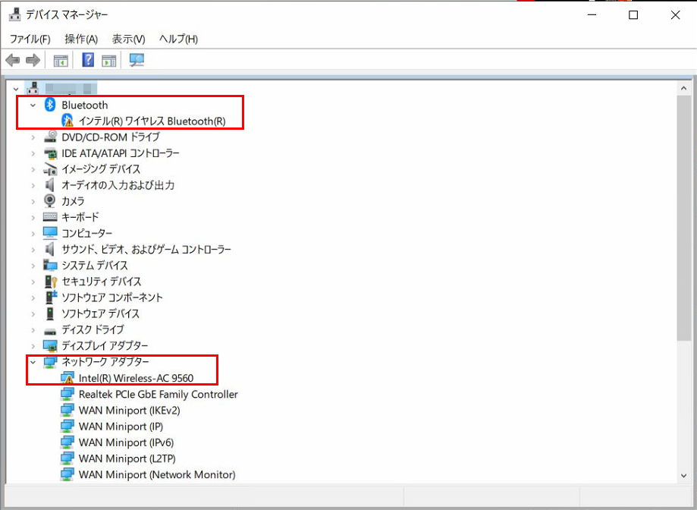The height and width of the screenshot is (510, 697).
Task: Expand the システム デバイス category
Action: coord(33,266)
